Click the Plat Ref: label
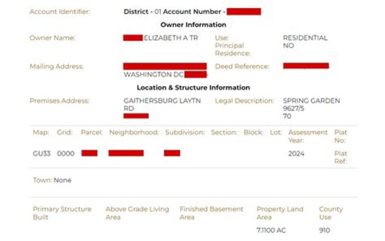Image resolution: width=385 pixels, height=241 pixels. pyautogui.click(x=341, y=157)
